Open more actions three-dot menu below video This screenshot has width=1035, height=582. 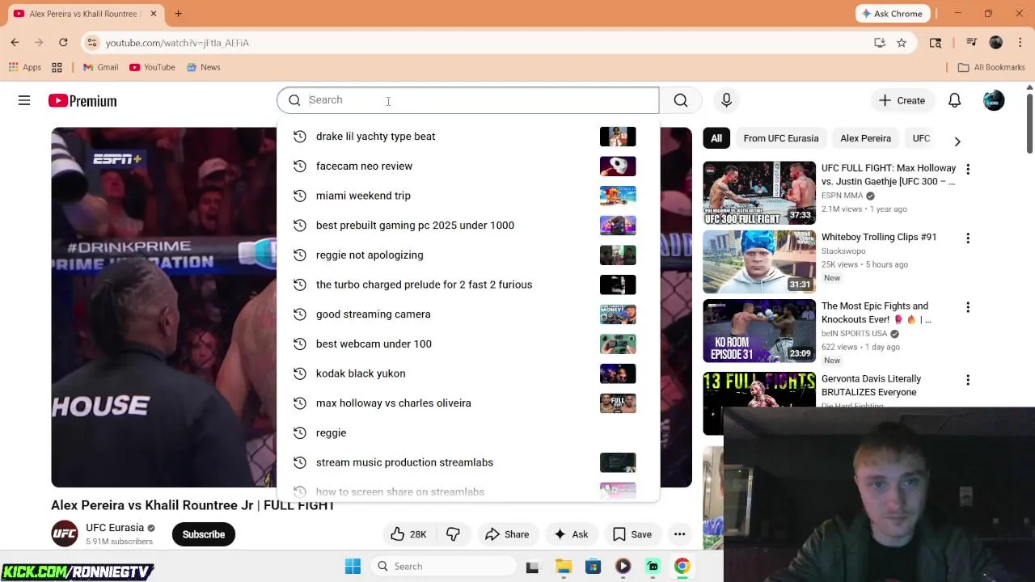coord(680,534)
